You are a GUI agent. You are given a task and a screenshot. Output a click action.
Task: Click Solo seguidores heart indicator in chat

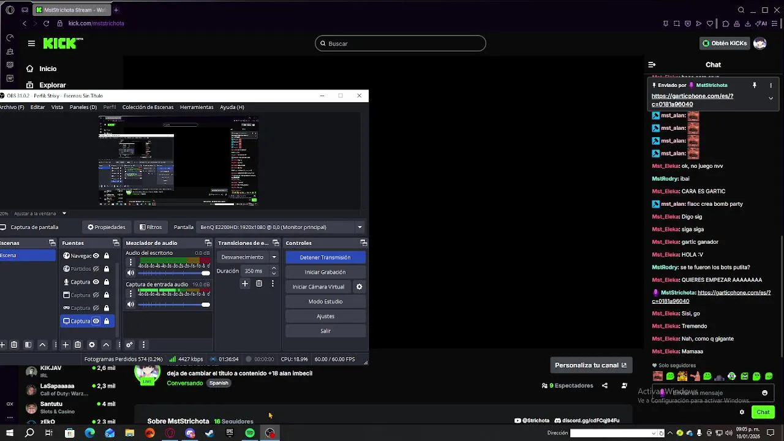(x=655, y=366)
